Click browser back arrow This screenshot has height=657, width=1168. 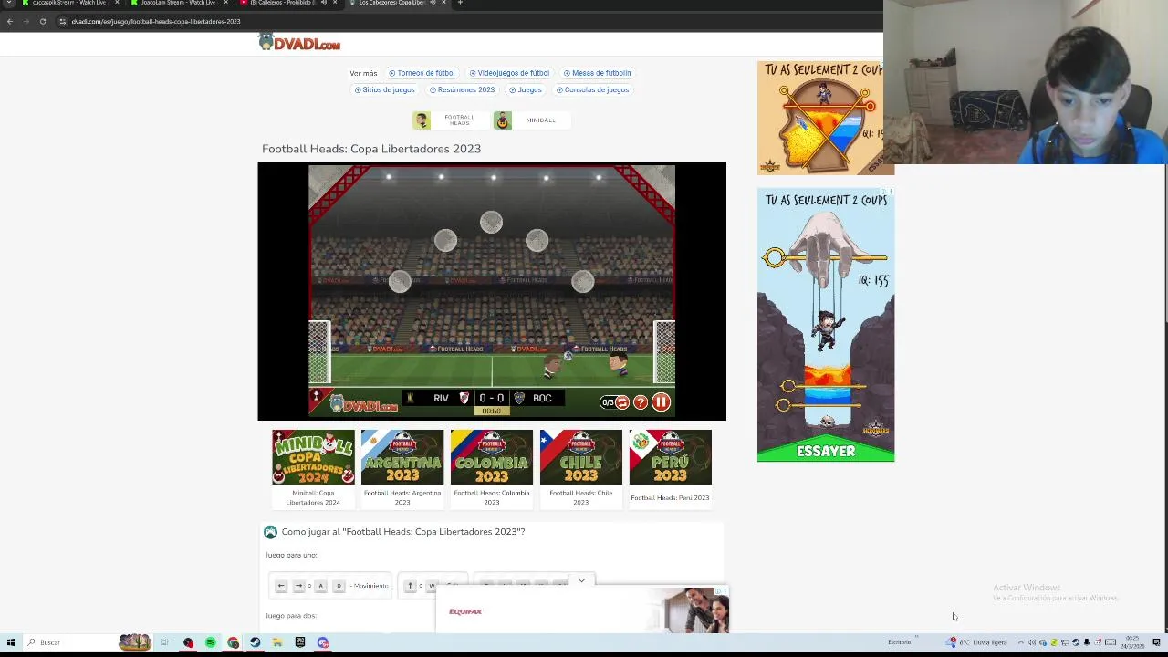point(10,21)
